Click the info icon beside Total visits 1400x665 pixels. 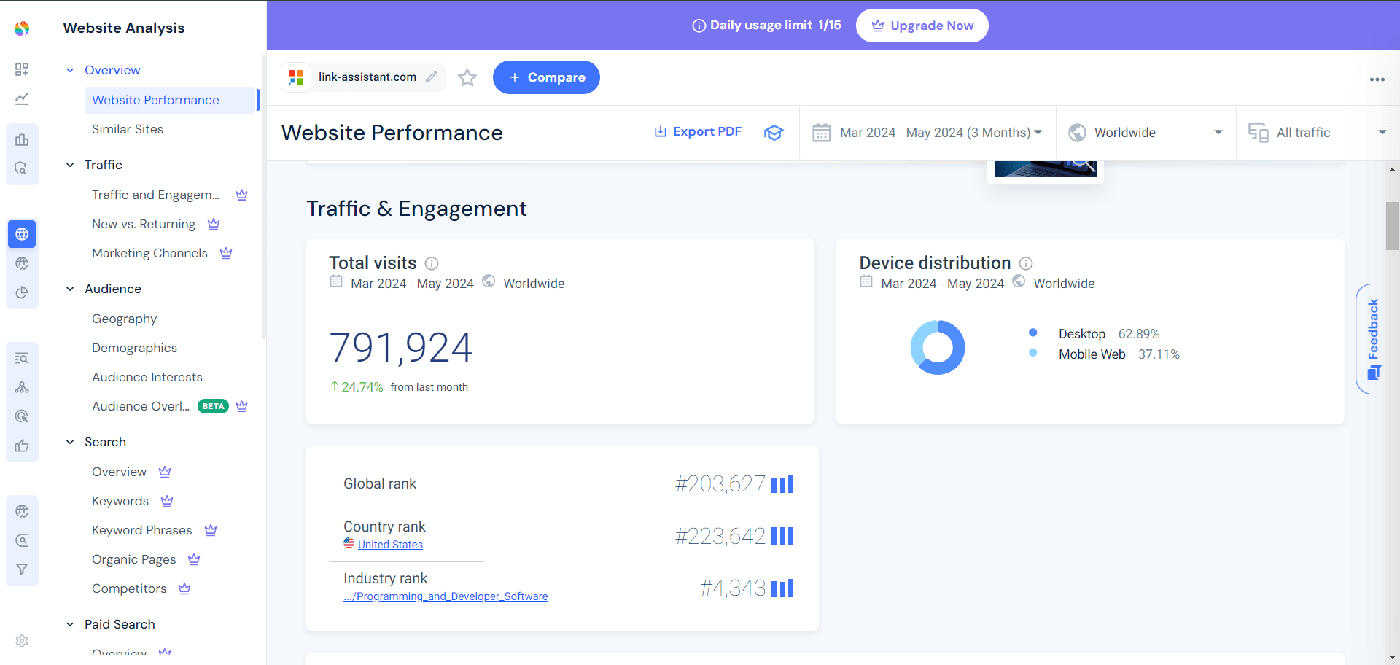(432, 263)
